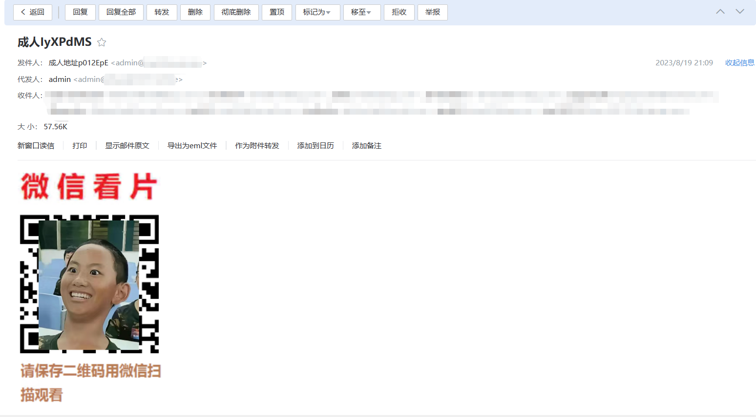Image resolution: width=756 pixels, height=417 pixels.
Task: Go to next email with down arrow
Action: (x=740, y=12)
